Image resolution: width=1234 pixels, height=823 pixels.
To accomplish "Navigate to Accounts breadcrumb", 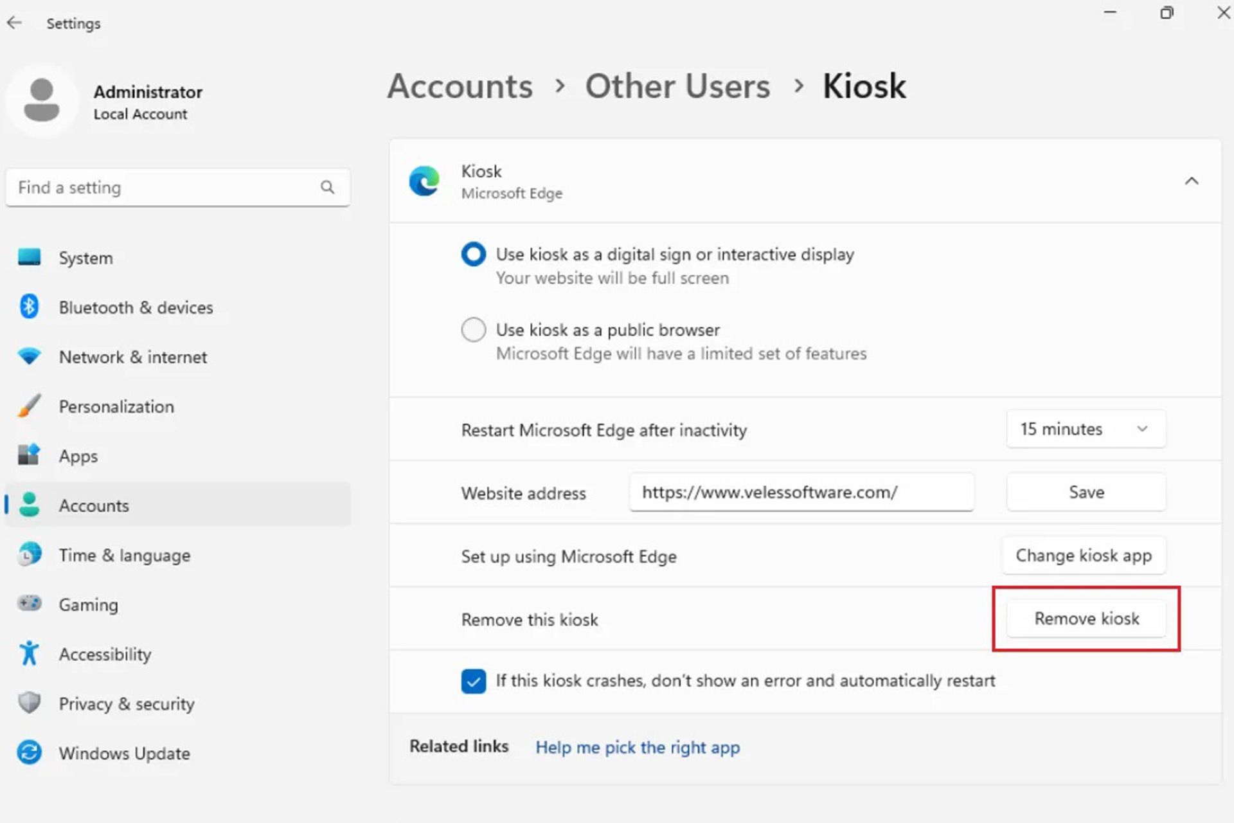I will click(x=460, y=86).
